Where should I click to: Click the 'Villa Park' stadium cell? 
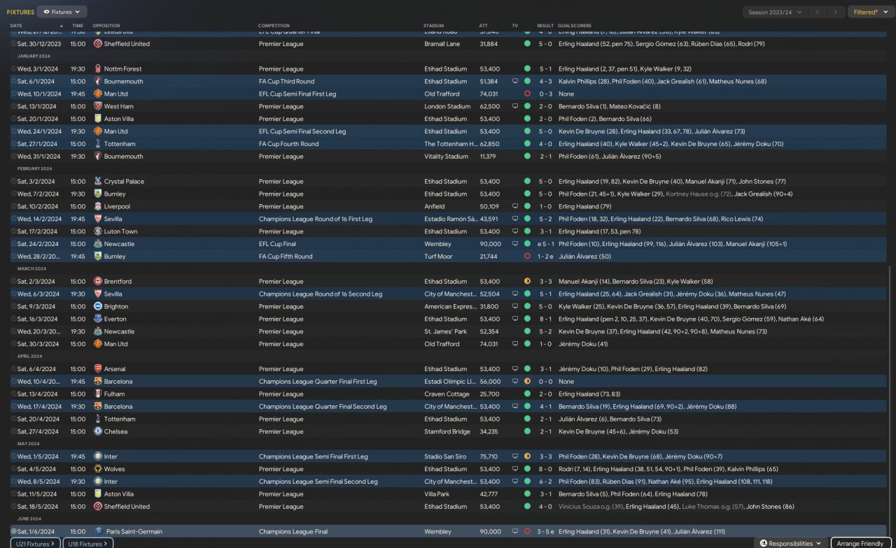(x=437, y=494)
